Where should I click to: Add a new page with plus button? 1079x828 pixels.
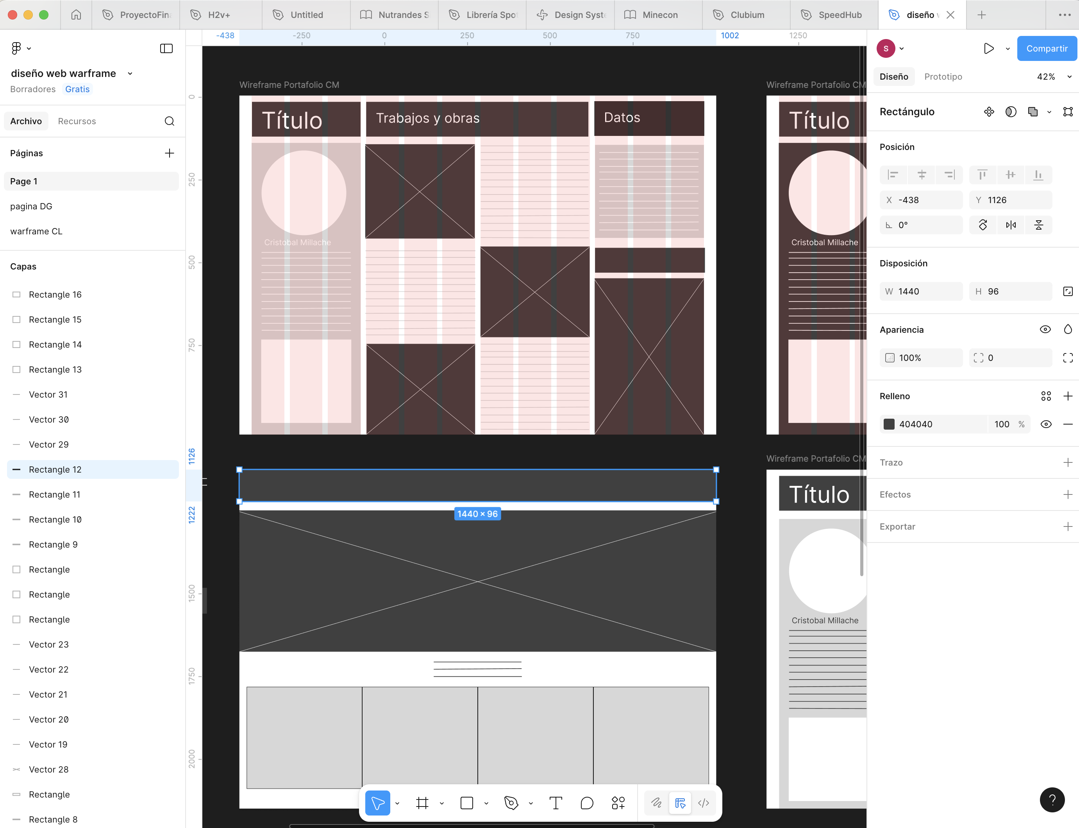(169, 153)
